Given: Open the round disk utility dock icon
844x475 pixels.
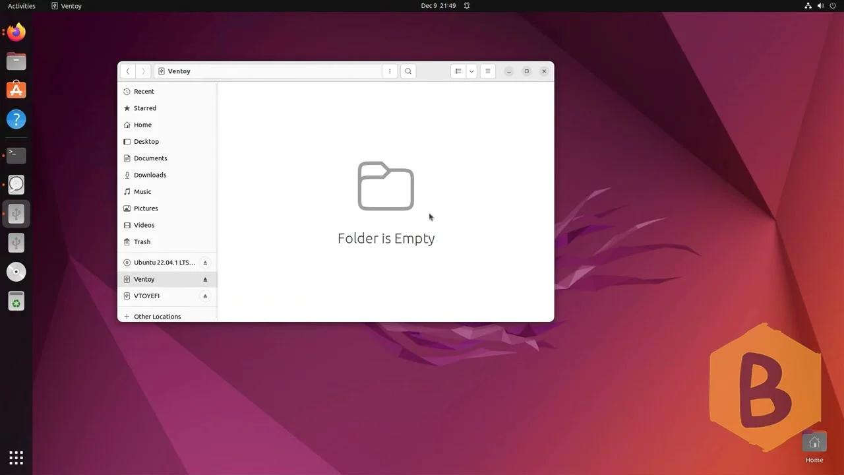Looking at the screenshot, I should (x=16, y=185).
